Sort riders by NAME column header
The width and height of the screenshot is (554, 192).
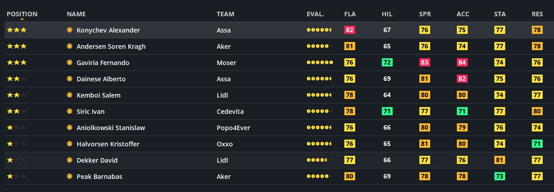click(x=76, y=14)
